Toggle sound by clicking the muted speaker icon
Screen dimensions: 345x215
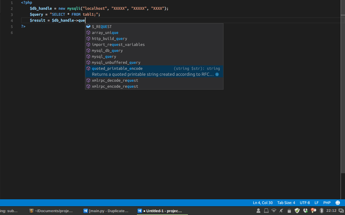pyautogui.click(x=281, y=211)
